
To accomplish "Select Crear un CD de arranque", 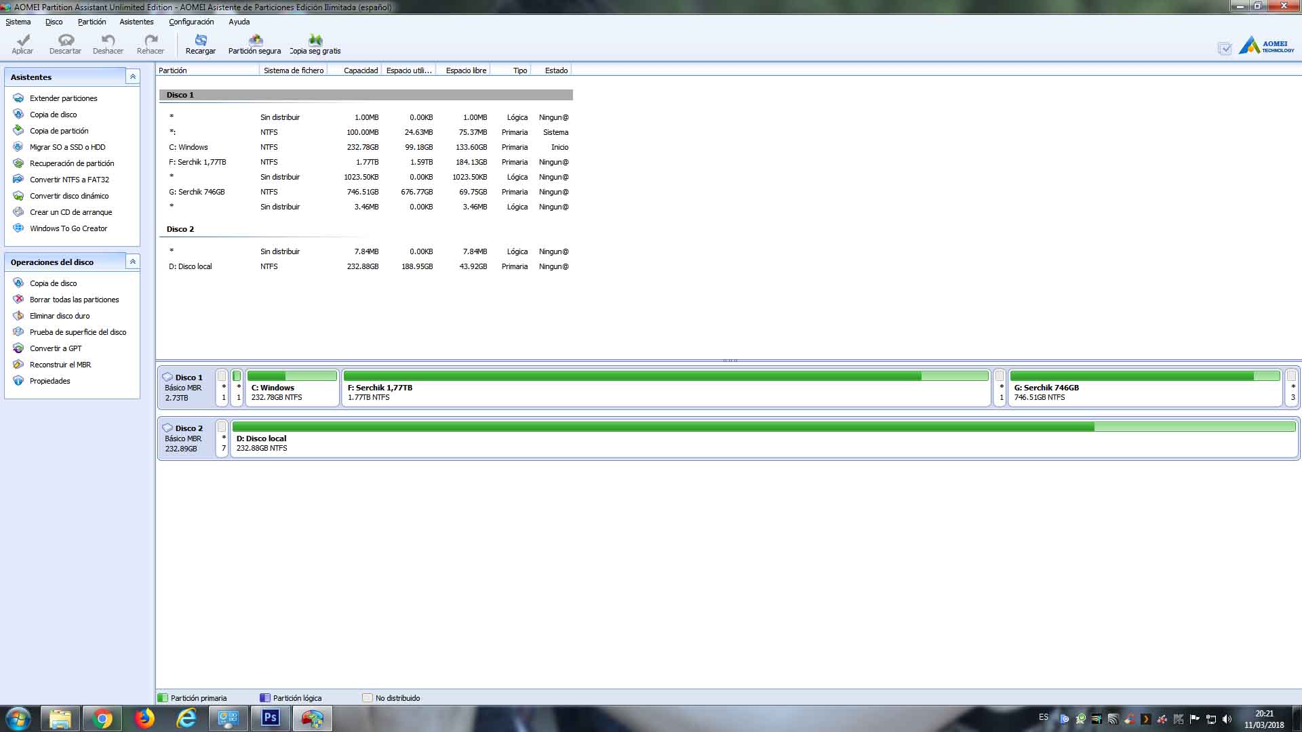I will tap(71, 212).
